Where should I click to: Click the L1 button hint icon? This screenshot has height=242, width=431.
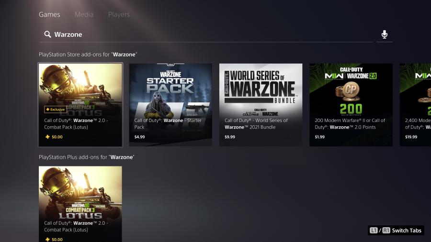pyautogui.click(x=373, y=231)
